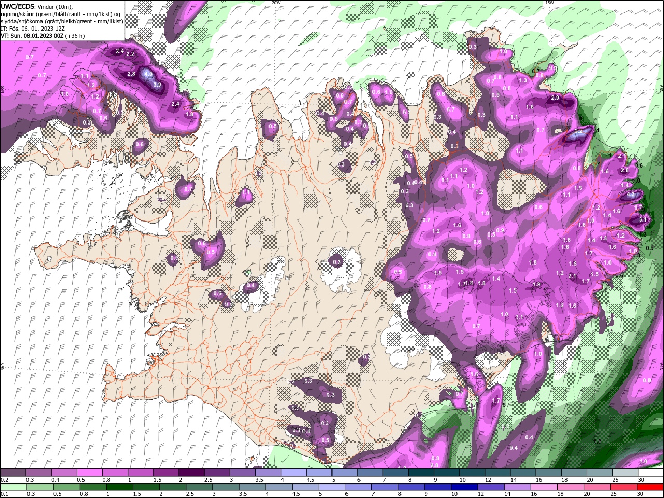This screenshot has height=498, width=664.
Task: Click the 'VT: Sun. 08.01.2023 00Z' valid time line
Action: [x=43, y=36]
